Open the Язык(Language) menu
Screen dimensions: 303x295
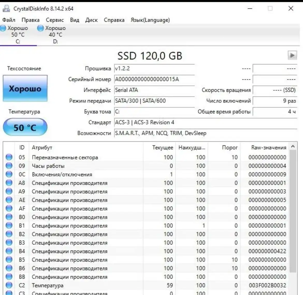pos(150,20)
